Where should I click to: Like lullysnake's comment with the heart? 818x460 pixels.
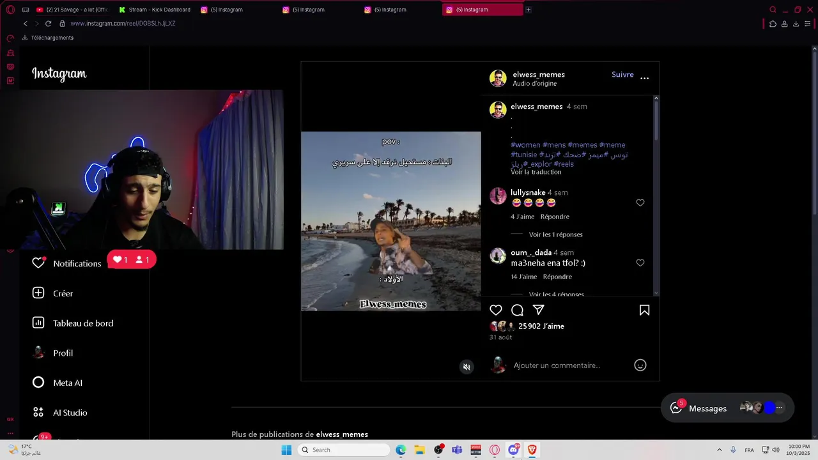[x=640, y=203]
